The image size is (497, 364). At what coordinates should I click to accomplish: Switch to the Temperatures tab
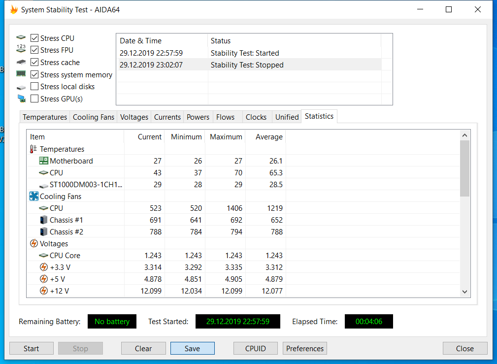coord(45,117)
